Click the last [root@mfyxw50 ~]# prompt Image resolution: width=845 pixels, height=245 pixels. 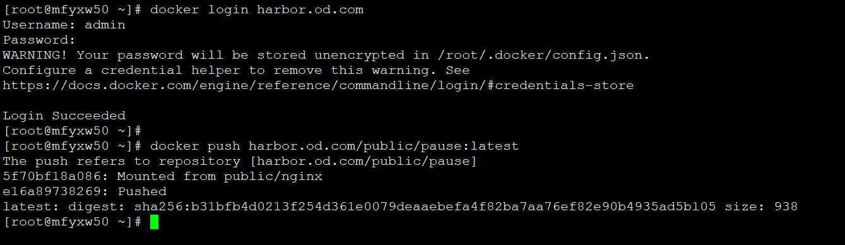coord(73,222)
